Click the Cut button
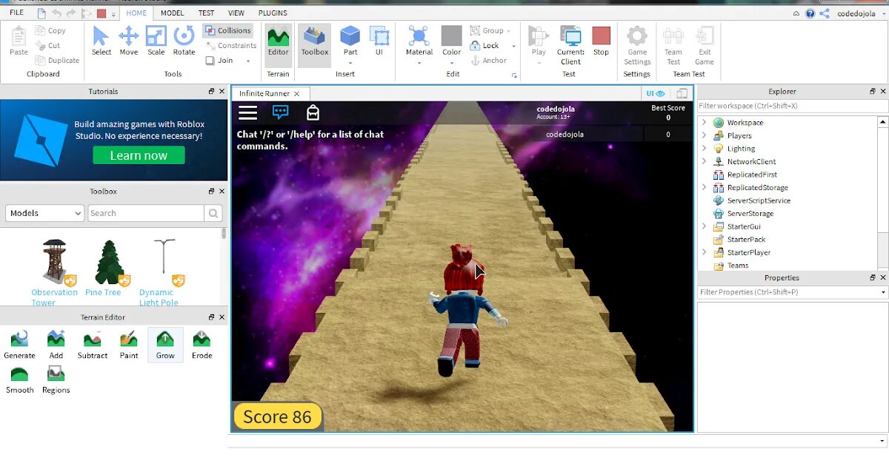This screenshot has width=889, height=466. tap(48, 45)
